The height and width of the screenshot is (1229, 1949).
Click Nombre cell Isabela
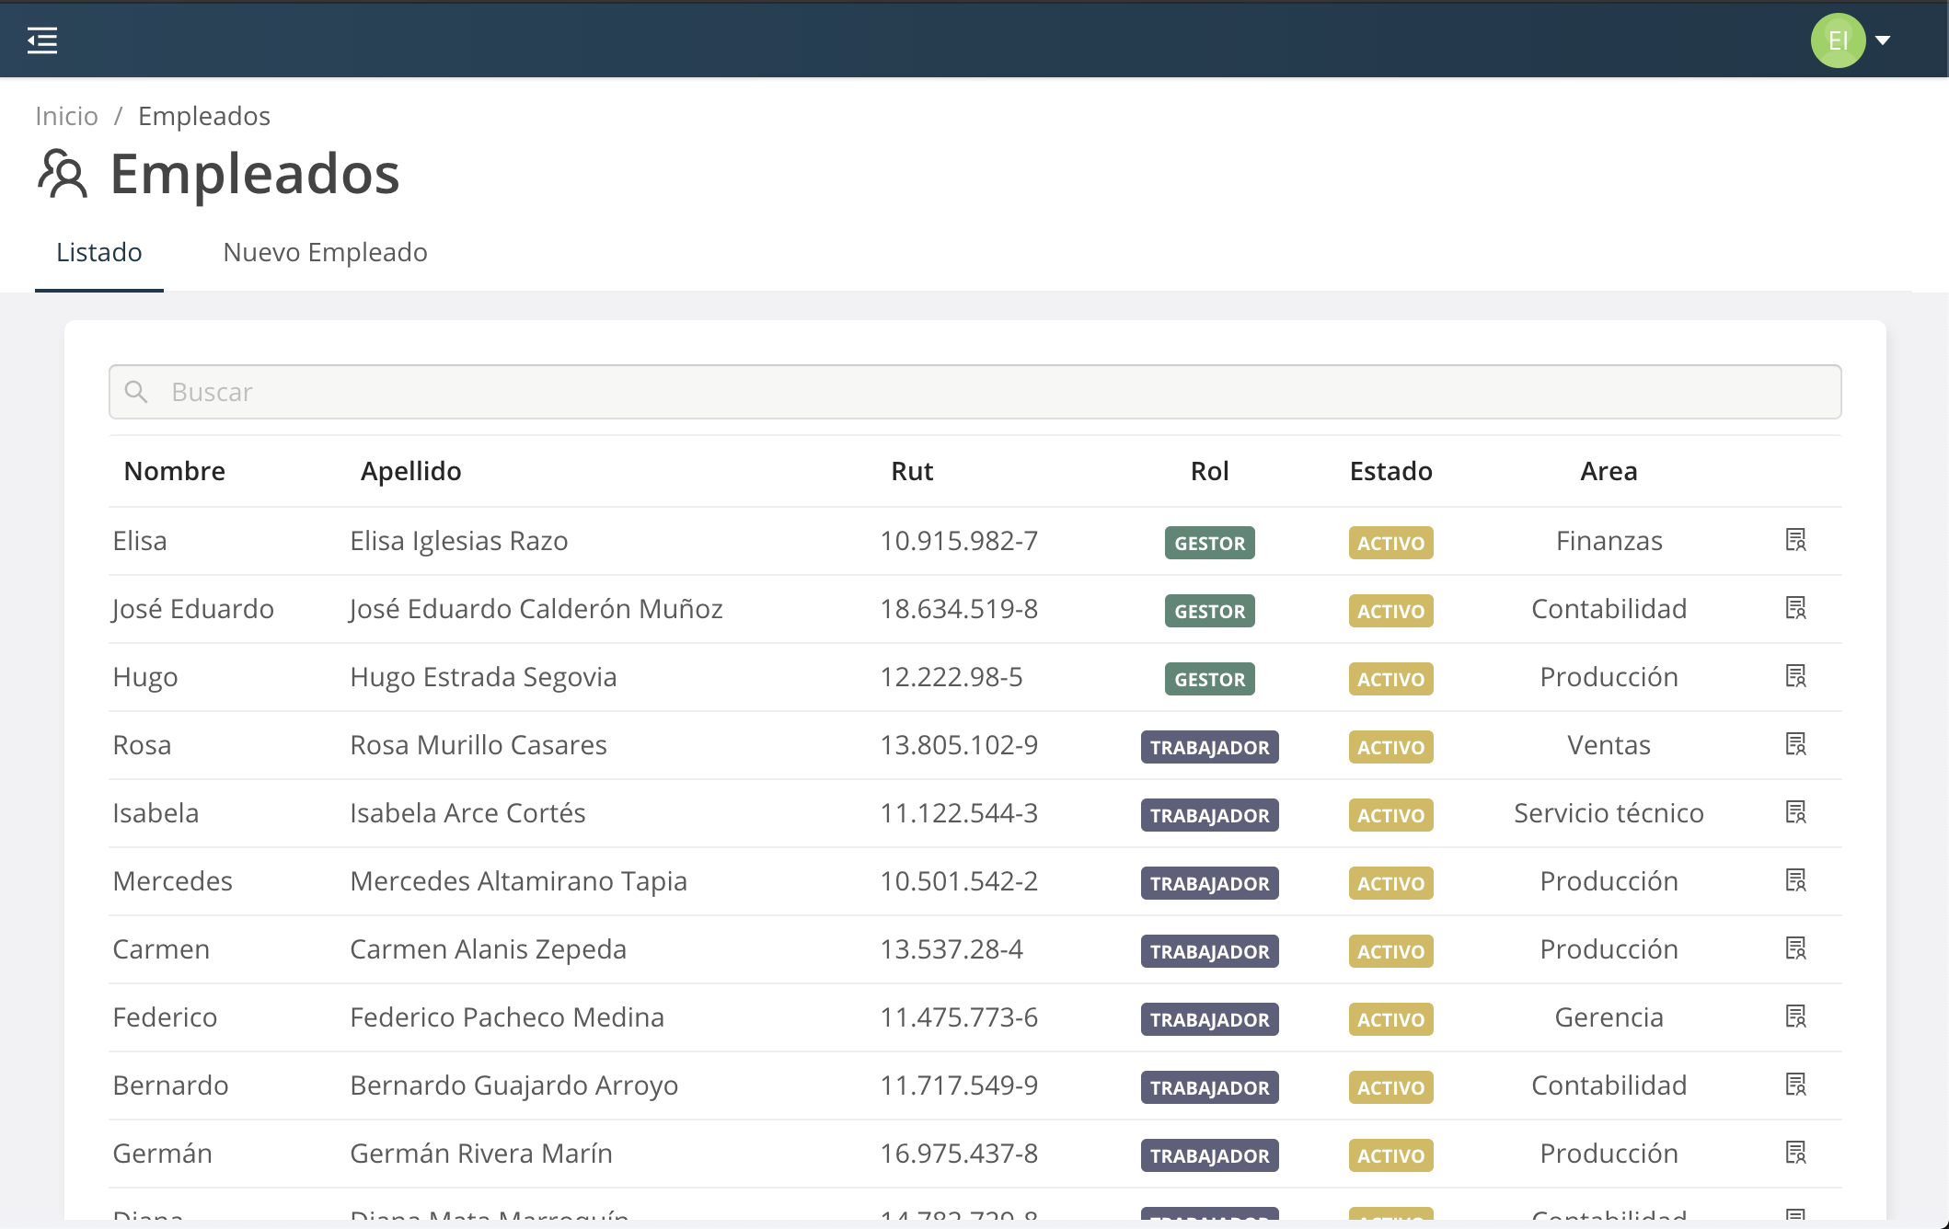pos(156,813)
